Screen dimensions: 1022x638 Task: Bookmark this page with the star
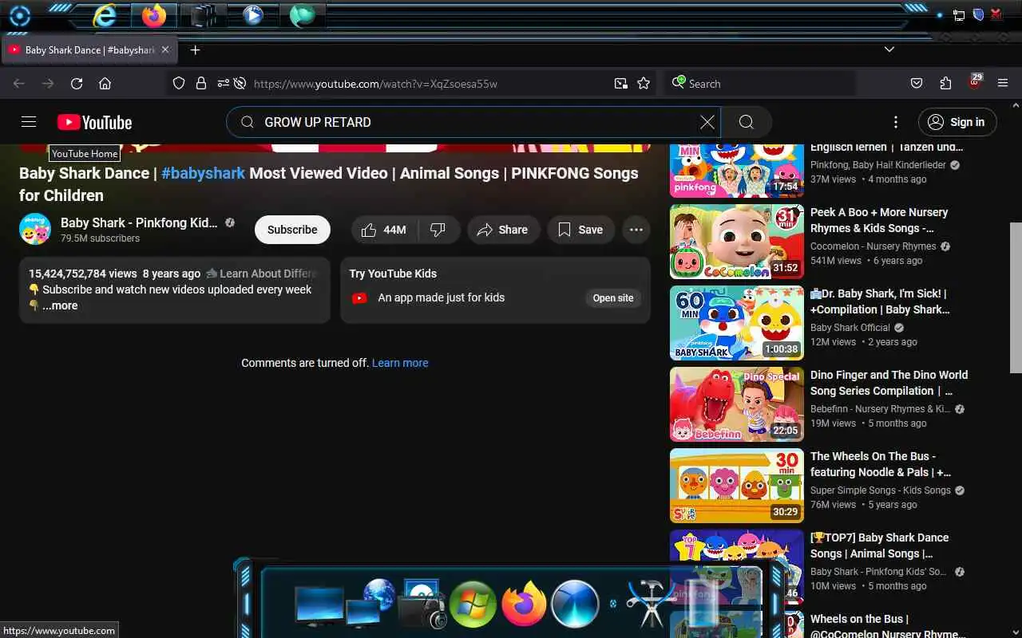(644, 84)
